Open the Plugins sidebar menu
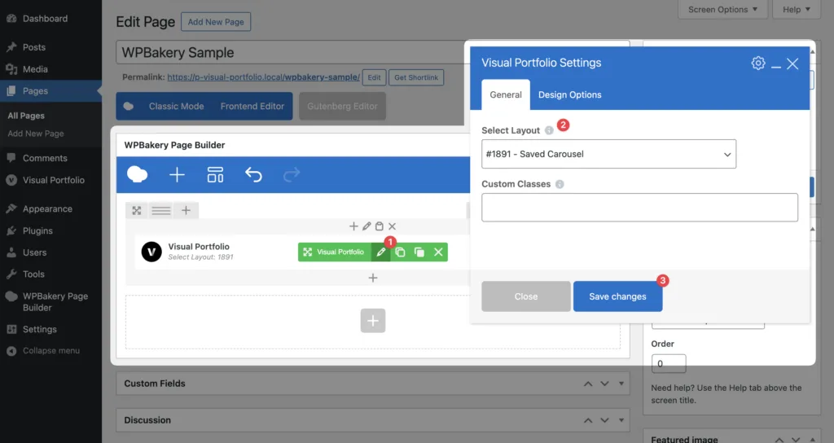 37,230
